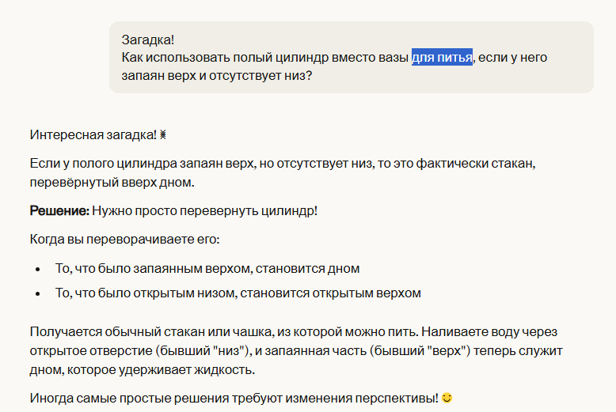Click the bullet dot before the second list item
This screenshot has height=412, width=616.
click(38, 293)
